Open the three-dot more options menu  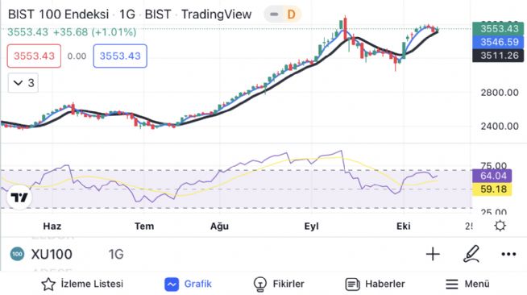tap(508, 255)
